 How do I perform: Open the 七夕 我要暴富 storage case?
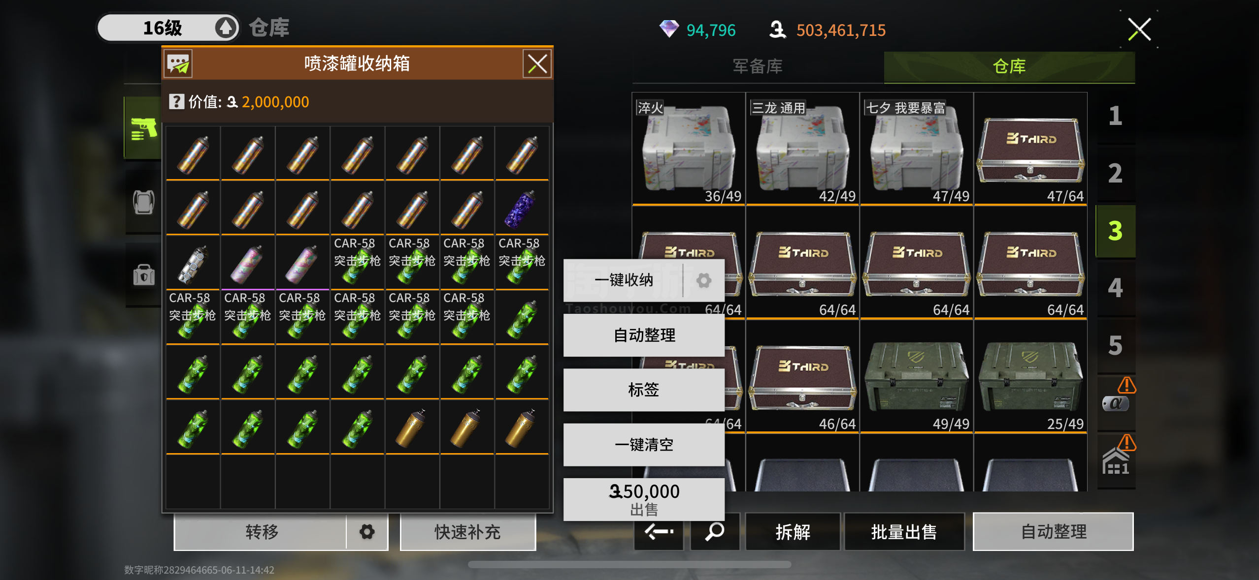pyautogui.click(x=916, y=149)
